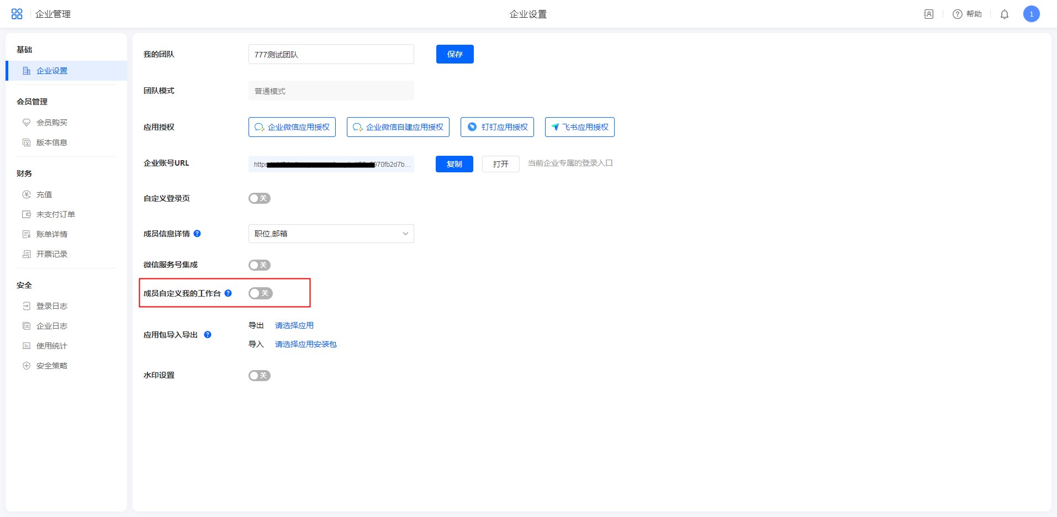Open the 帮助 help menu
The height and width of the screenshot is (517, 1057).
pyautogui.click(x=967, y=14)
